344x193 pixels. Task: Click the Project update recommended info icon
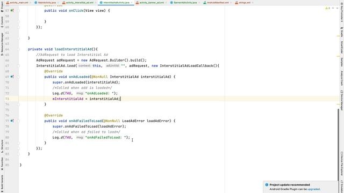click(x=267, y=184)
